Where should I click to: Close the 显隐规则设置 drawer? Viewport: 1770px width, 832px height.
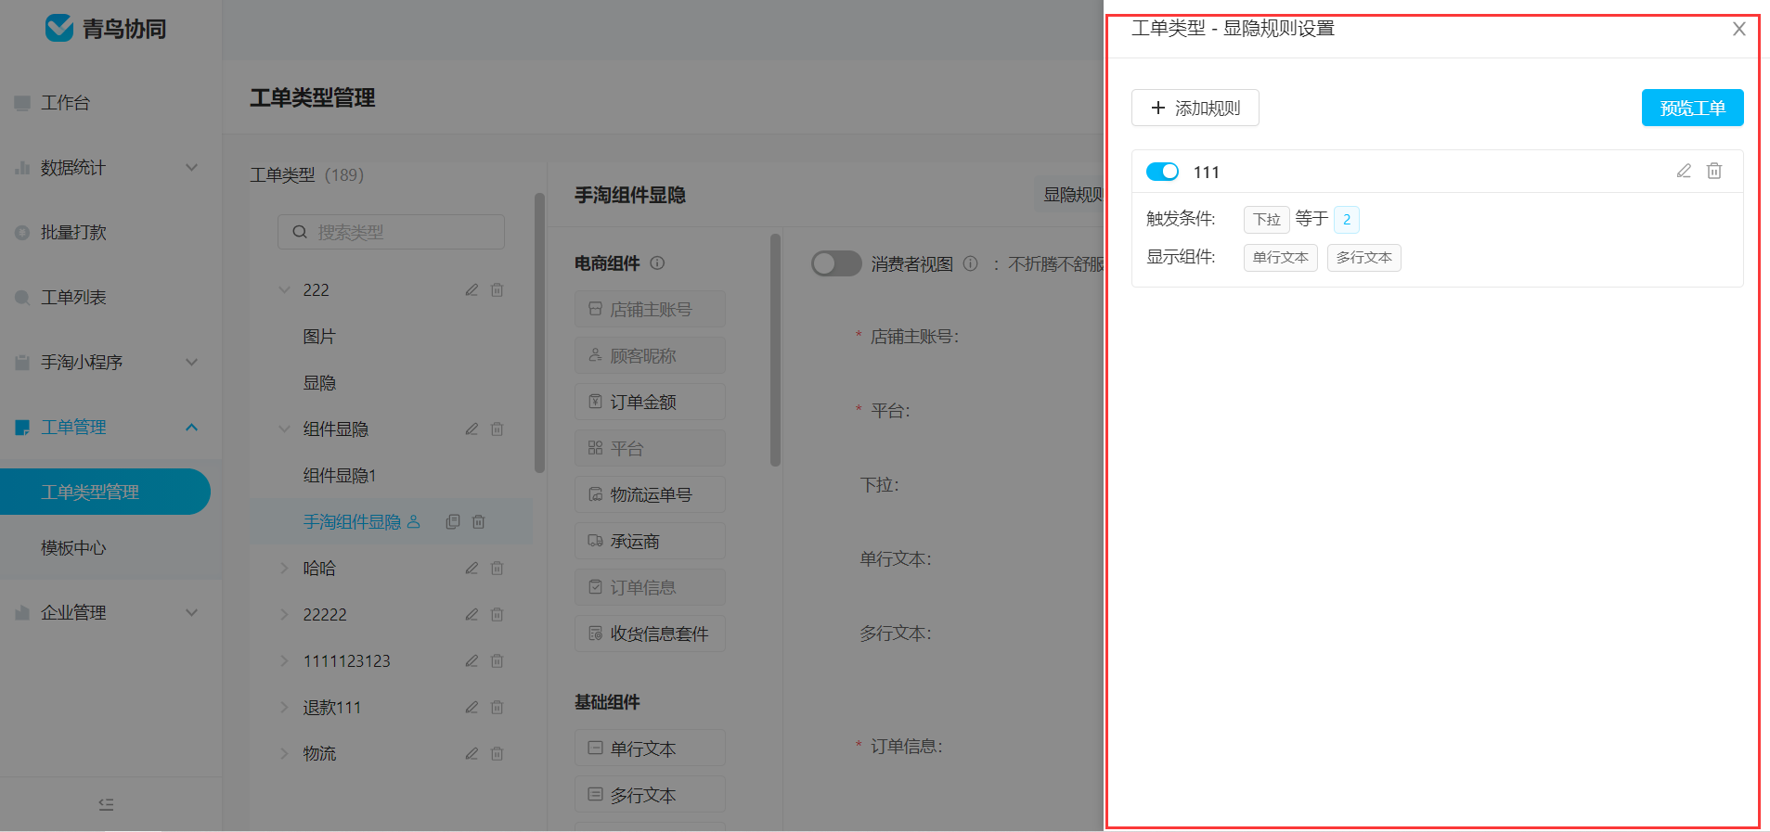tap(1739, 29)
